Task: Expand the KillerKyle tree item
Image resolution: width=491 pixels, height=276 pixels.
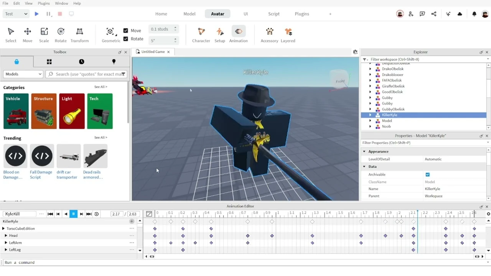Action: 370,115
